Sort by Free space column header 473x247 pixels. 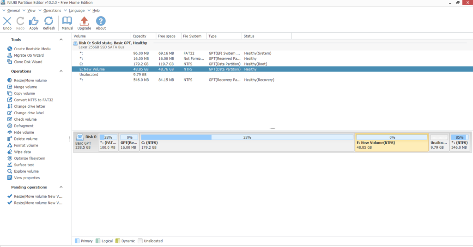(169, 36)
